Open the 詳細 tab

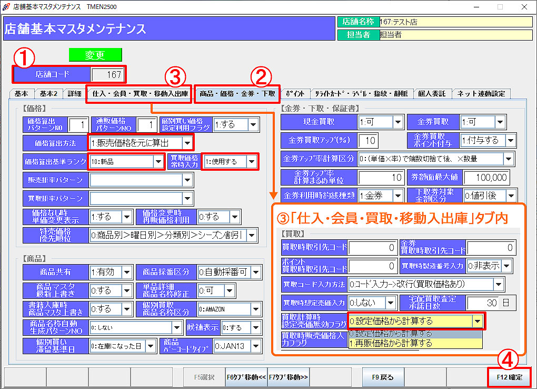[74, 94]
